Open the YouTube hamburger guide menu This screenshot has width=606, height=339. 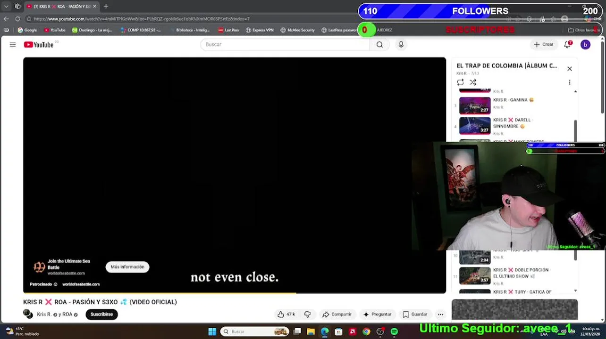coord(13,44)
